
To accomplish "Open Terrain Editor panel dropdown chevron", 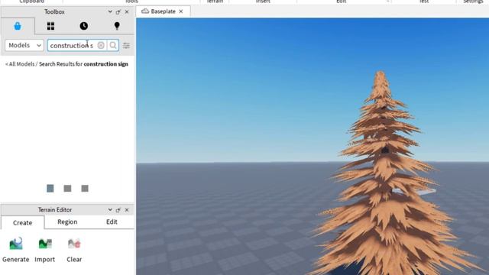I will 110,210.
